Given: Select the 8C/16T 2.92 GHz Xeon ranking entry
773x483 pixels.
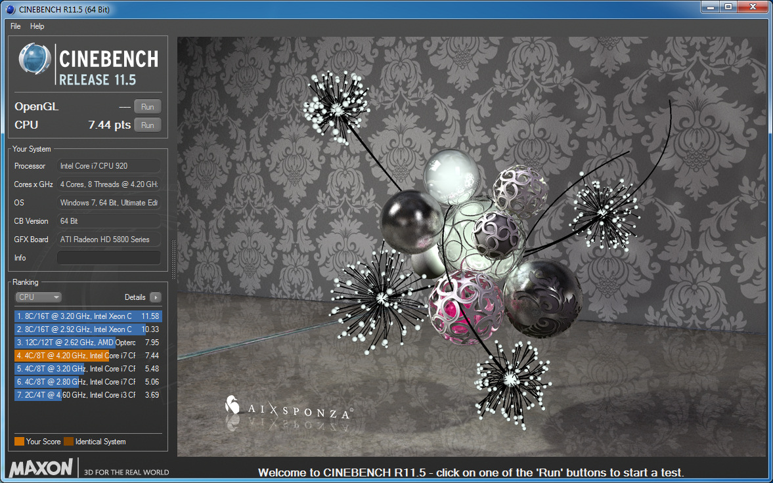Looking at the screenshot, I should 87,329.
